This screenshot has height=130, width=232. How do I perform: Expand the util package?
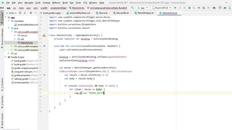coord(15,39)
